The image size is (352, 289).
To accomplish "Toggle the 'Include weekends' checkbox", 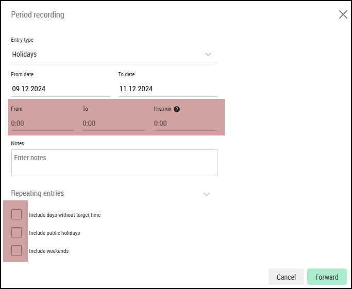I will (x=16, y=250).
